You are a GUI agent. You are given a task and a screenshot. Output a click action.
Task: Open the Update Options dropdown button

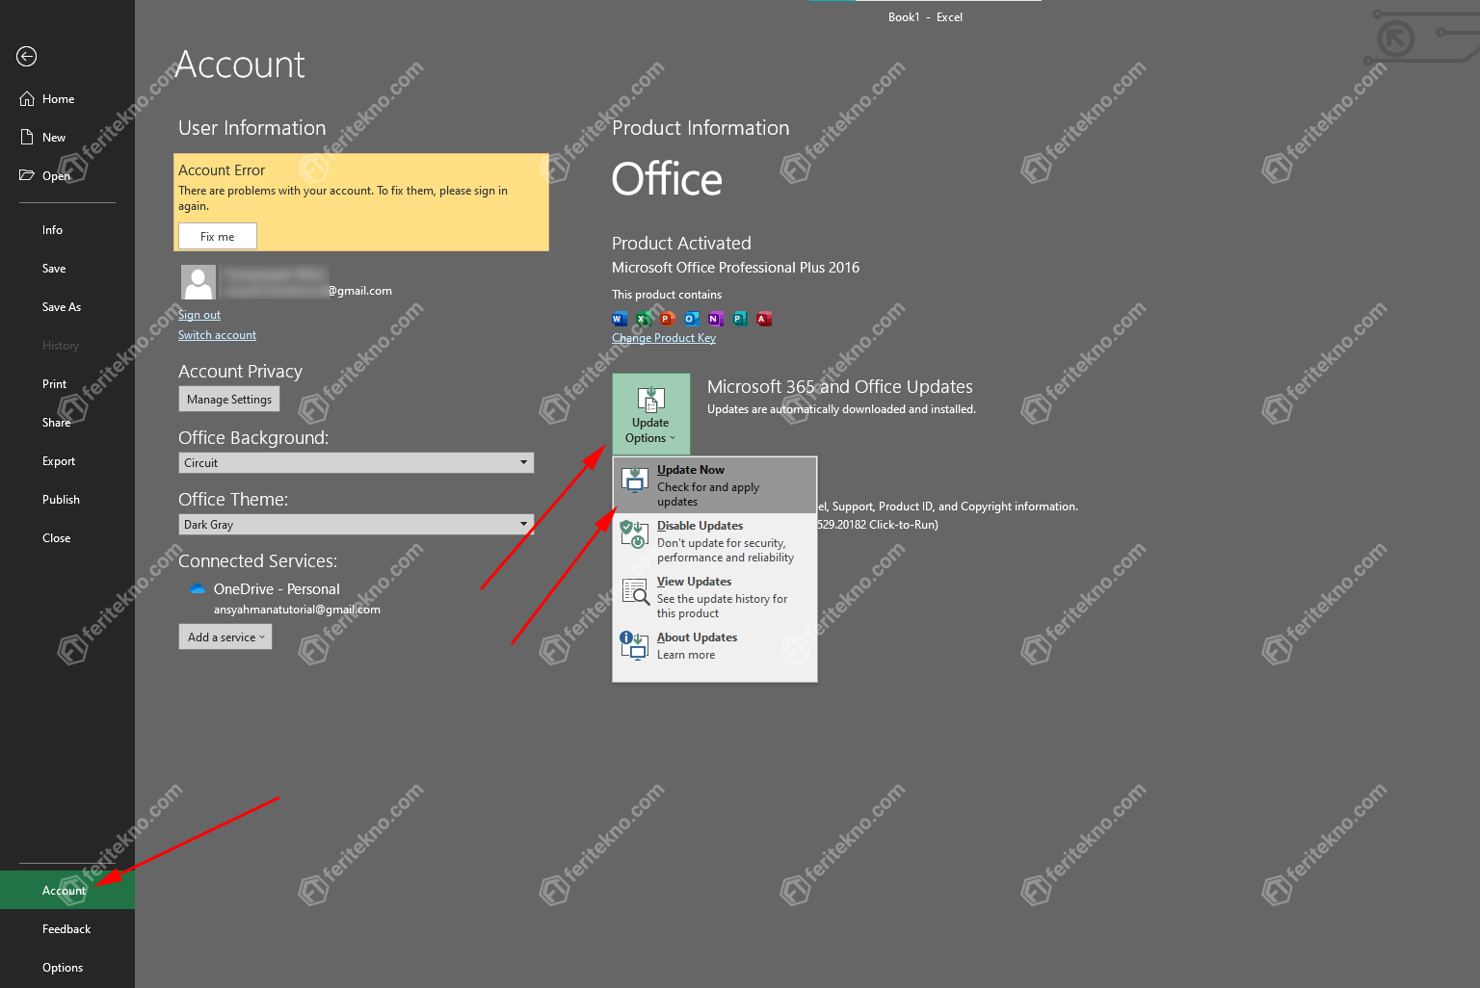pos(651,414)
